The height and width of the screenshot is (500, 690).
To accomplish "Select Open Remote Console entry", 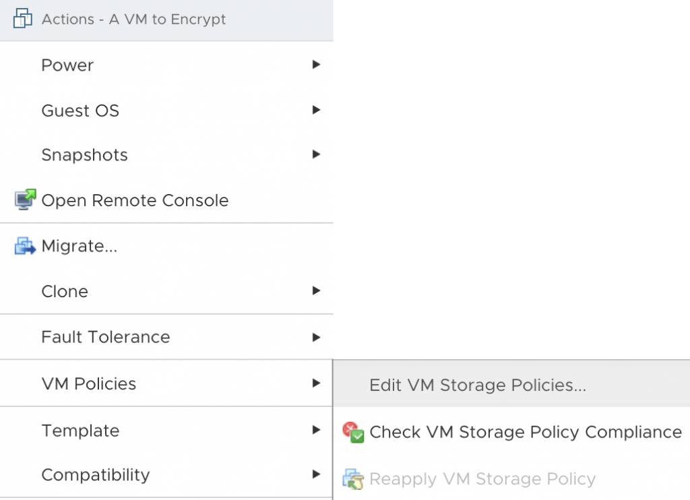I will tap(166, 200).
